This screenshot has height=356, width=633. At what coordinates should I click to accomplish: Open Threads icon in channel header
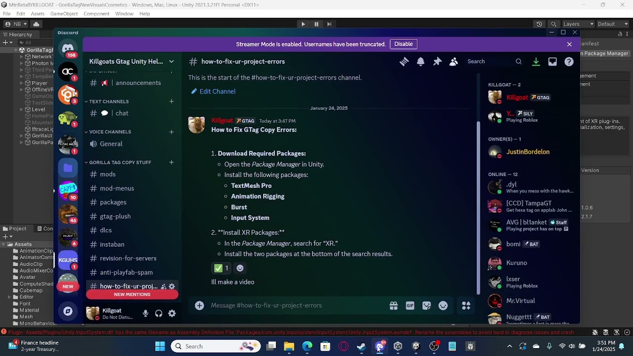[x=404, y=61]
